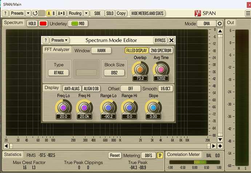The image size is (251, 173).
Task: Click the Voxengo SPAN logo
Action: coord(198,13)
